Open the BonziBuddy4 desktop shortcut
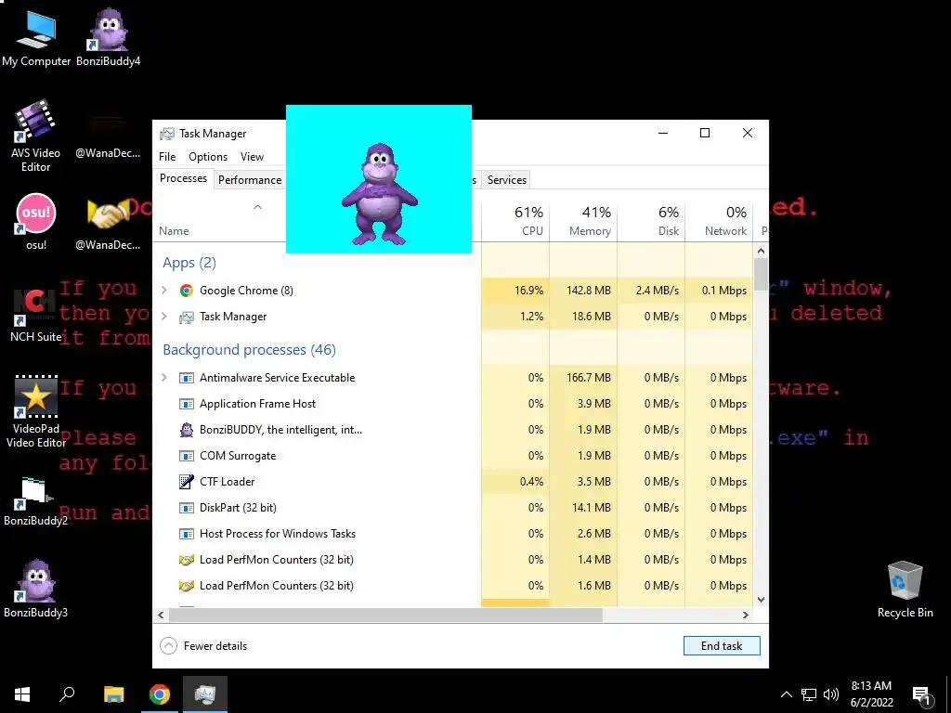 pos(108,38)
